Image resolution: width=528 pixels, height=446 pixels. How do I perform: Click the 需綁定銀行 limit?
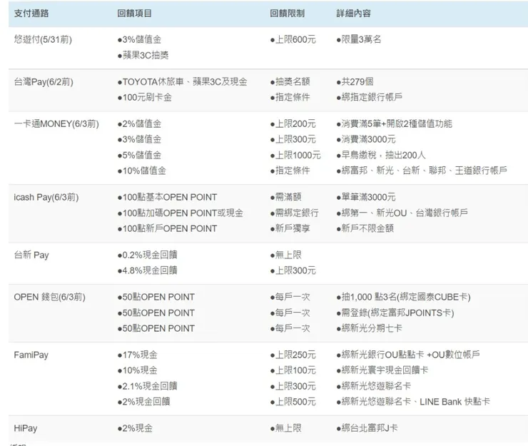(x=294, y=213)
